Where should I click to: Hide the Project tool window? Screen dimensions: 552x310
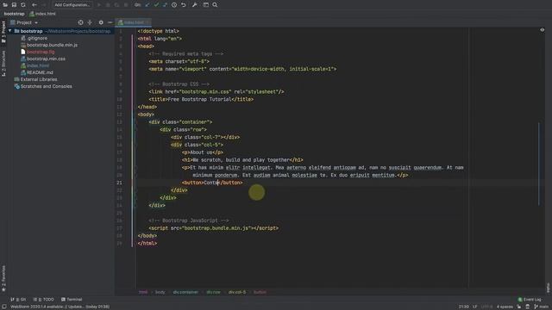click(x=110, y=22)
